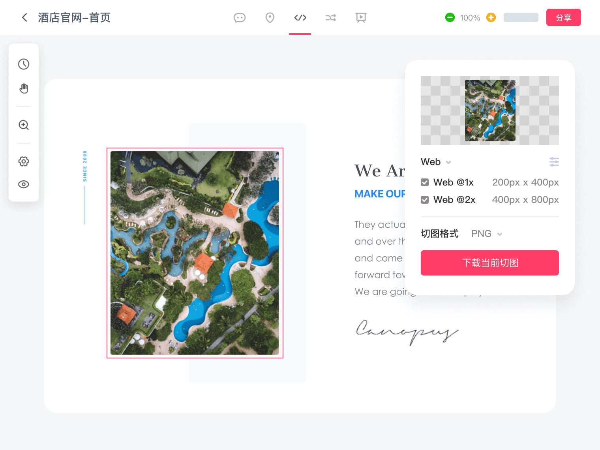Open the PNG slice format dropdown
Viewport: 600px width, 450px height.
487,234
